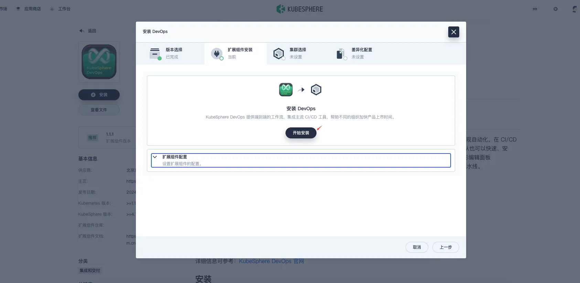Click the 1.1.1 version number
Viewport: 580px width, 283px height.
(x=110, y=134)
